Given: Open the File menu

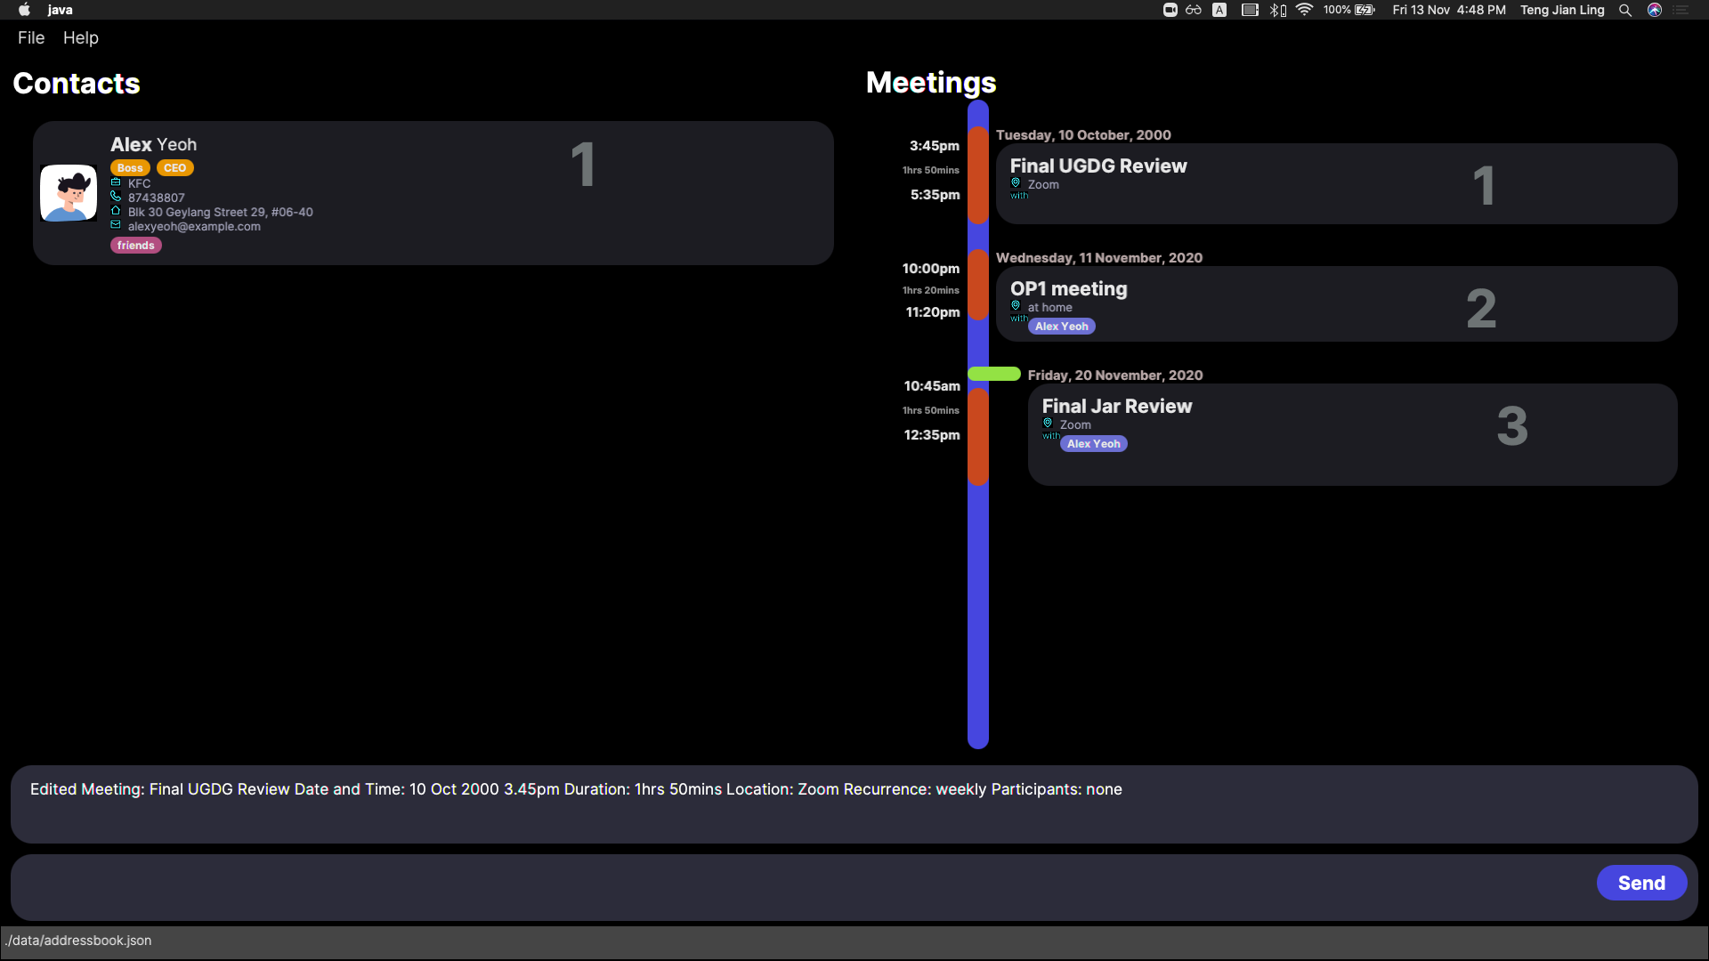Looking at the screenshot, I should click(x=31, y=38).
